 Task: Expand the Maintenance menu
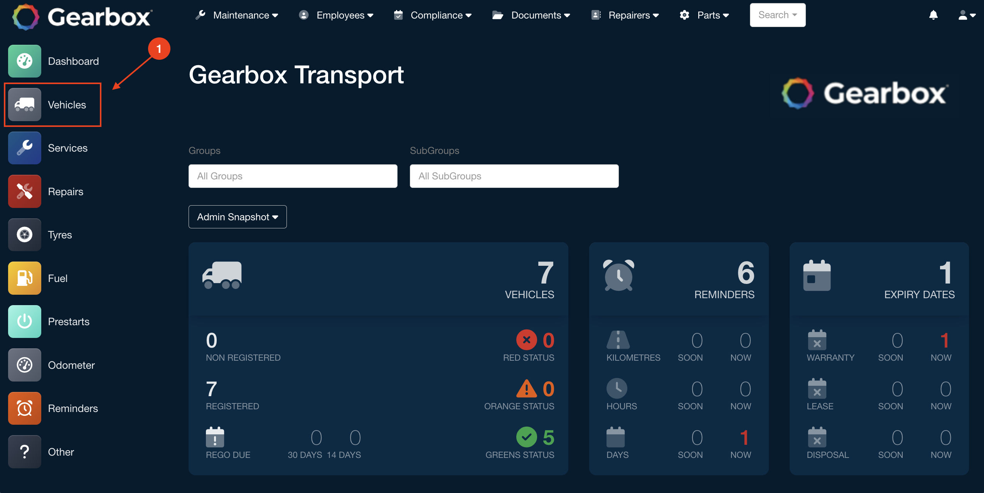click(237, 15)
